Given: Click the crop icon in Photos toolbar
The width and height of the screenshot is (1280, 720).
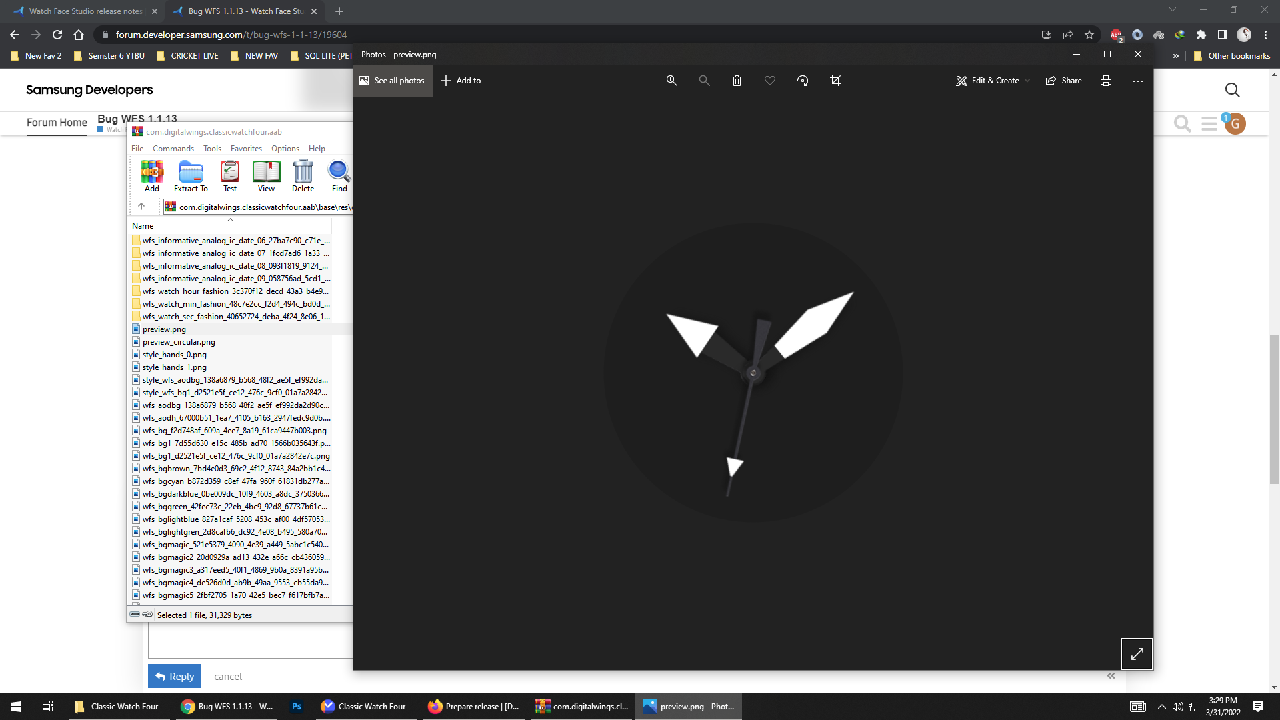Looking at the screenshot, I should (x=835, y=81).
